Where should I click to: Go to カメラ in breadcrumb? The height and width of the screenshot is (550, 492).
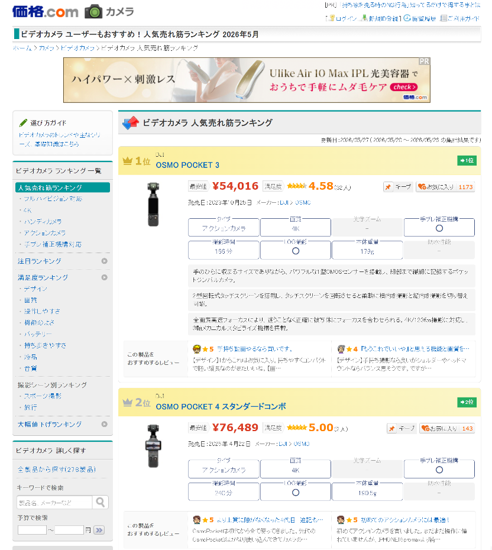point(46,48)
